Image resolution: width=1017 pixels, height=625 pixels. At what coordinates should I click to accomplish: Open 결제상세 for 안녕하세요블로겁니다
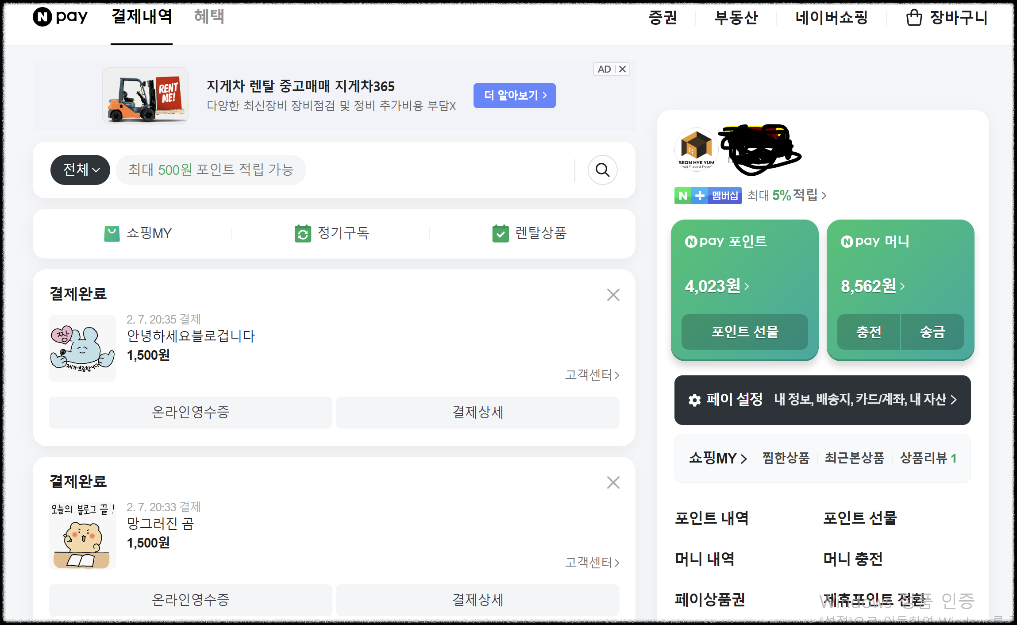[x=478, y=412]
